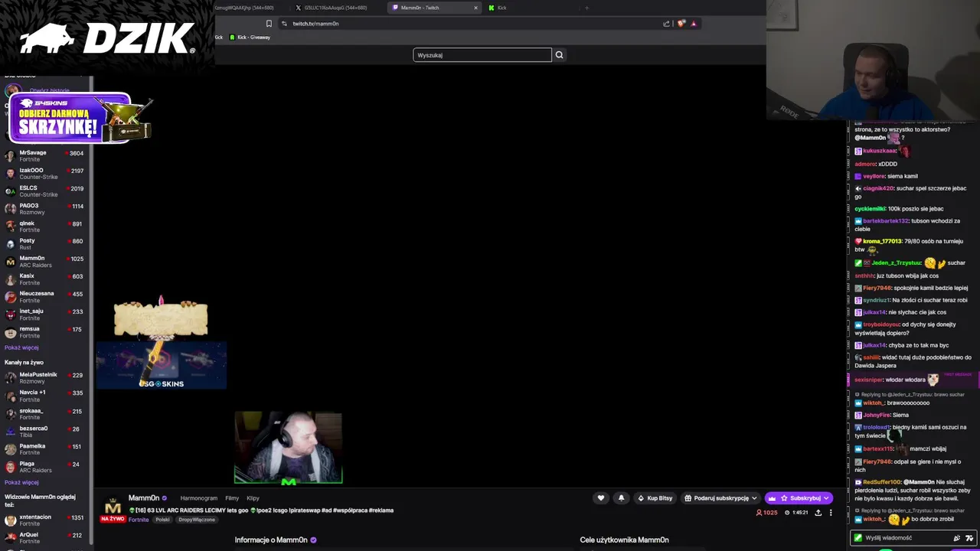This screenshot has width=980, height=551.
Task: Open a new browser tab
Action: tap(586, 8)
